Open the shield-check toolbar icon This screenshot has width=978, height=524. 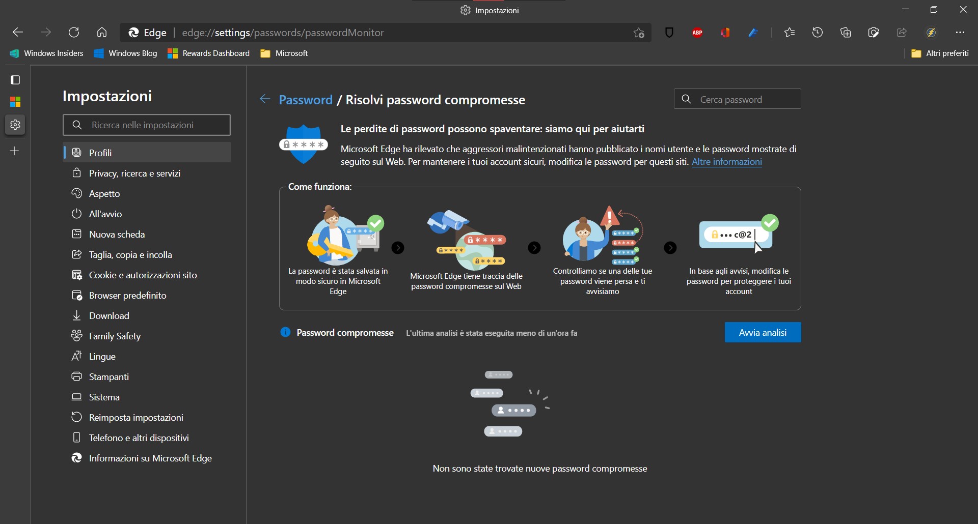[874, 33]
